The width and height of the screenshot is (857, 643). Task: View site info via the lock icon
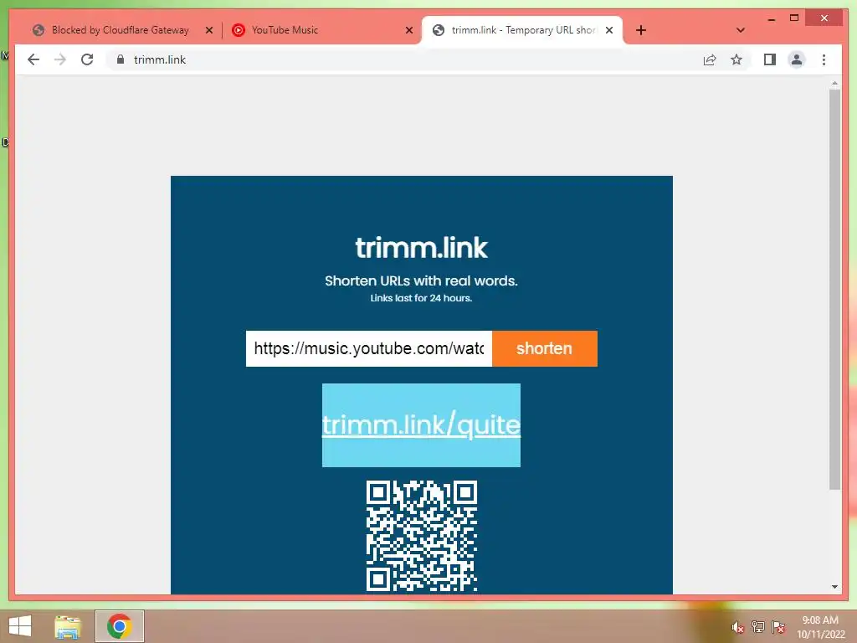(x=121, y=59)
